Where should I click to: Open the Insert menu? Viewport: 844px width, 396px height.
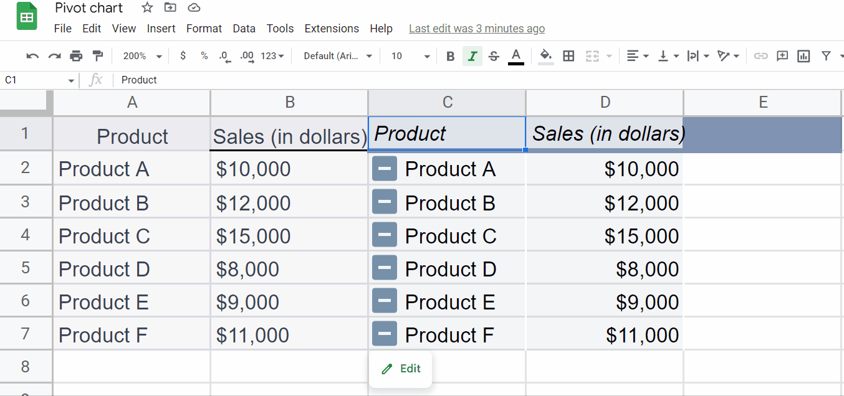click(161, 29)
